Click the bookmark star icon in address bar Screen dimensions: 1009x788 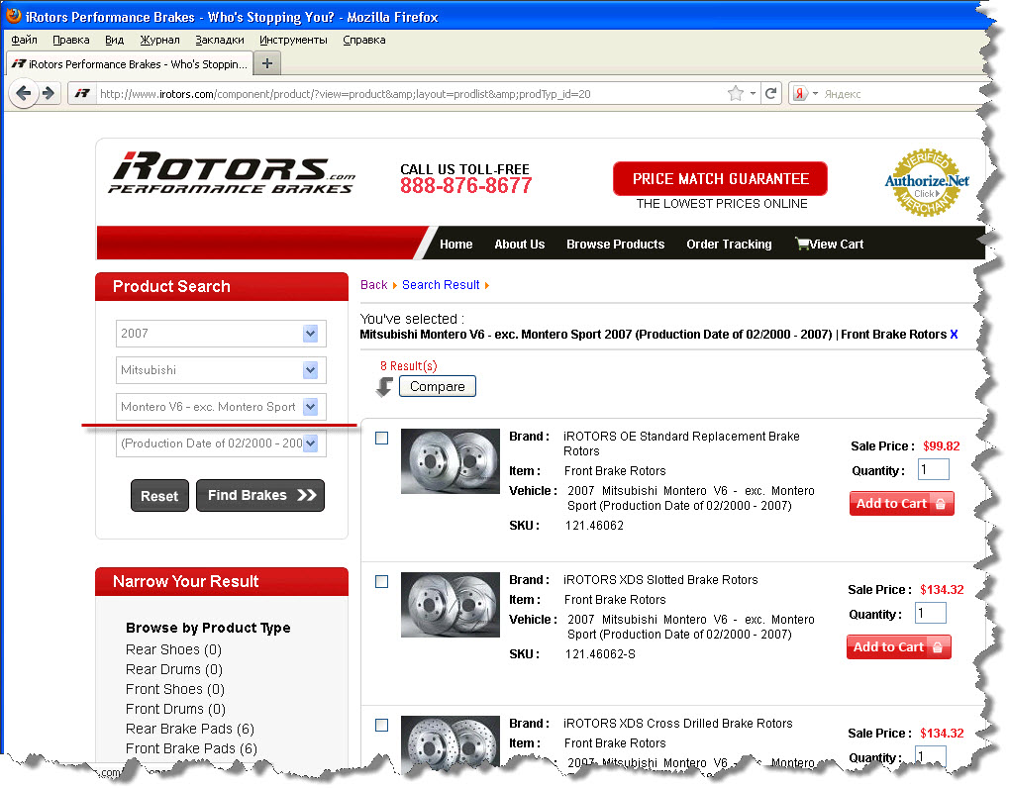[x=735, y=94]
